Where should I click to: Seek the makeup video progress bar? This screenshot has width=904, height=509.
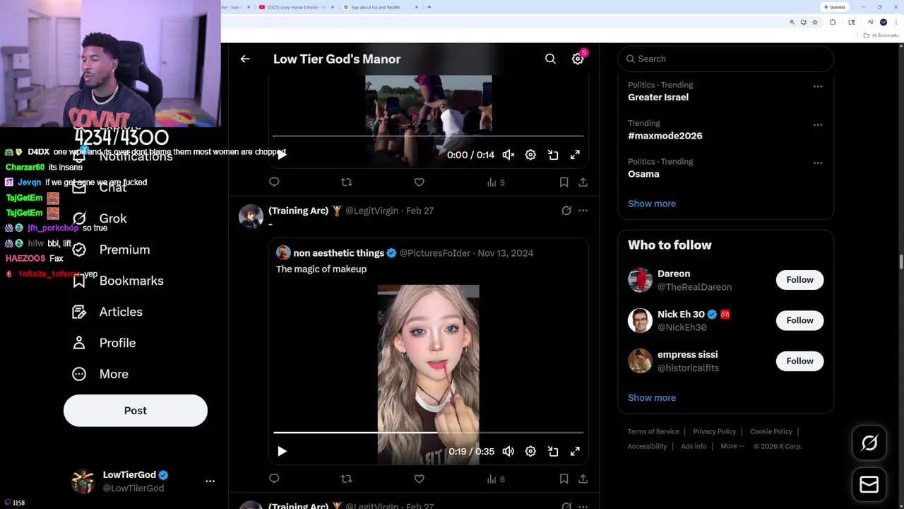428,432
